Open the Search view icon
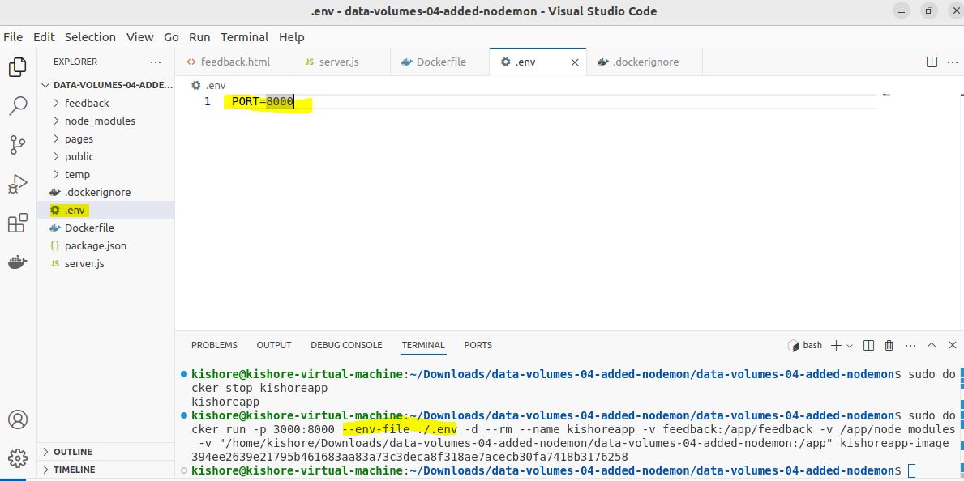 [x=17, y=106]
